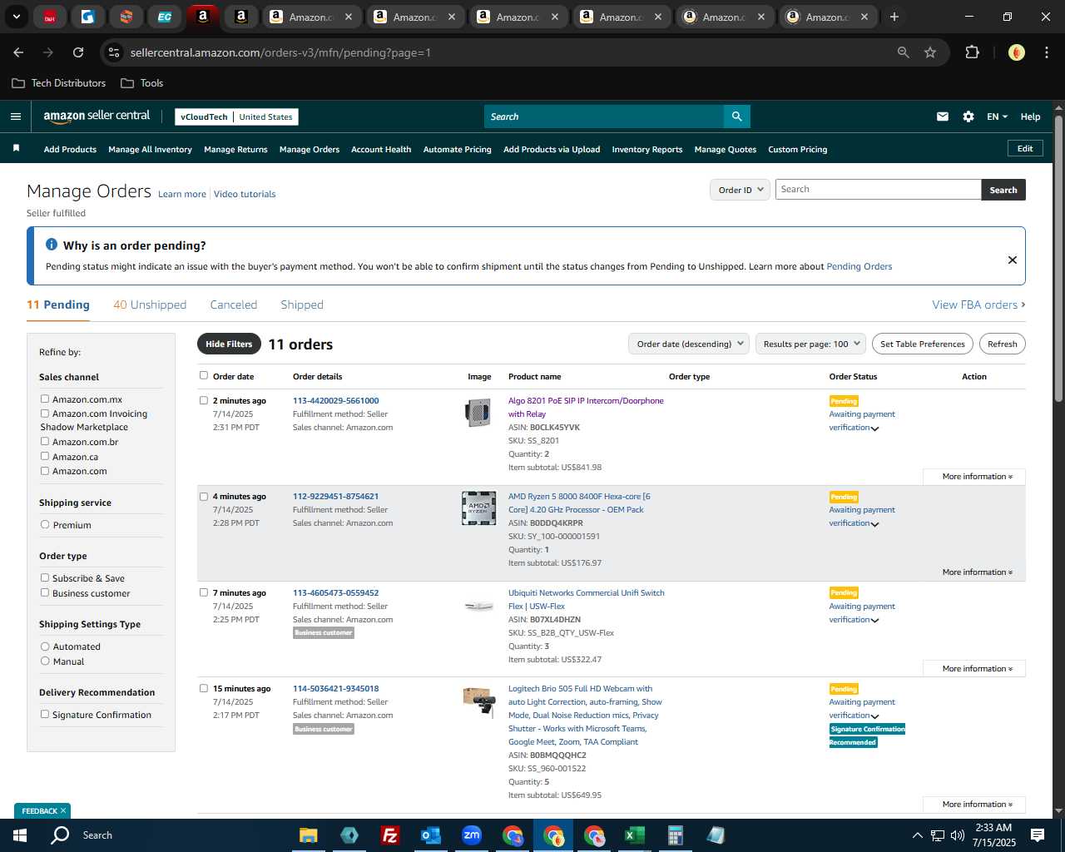Click the Order ID search input field
This screenshot has width=1065, height=852.
878,190
